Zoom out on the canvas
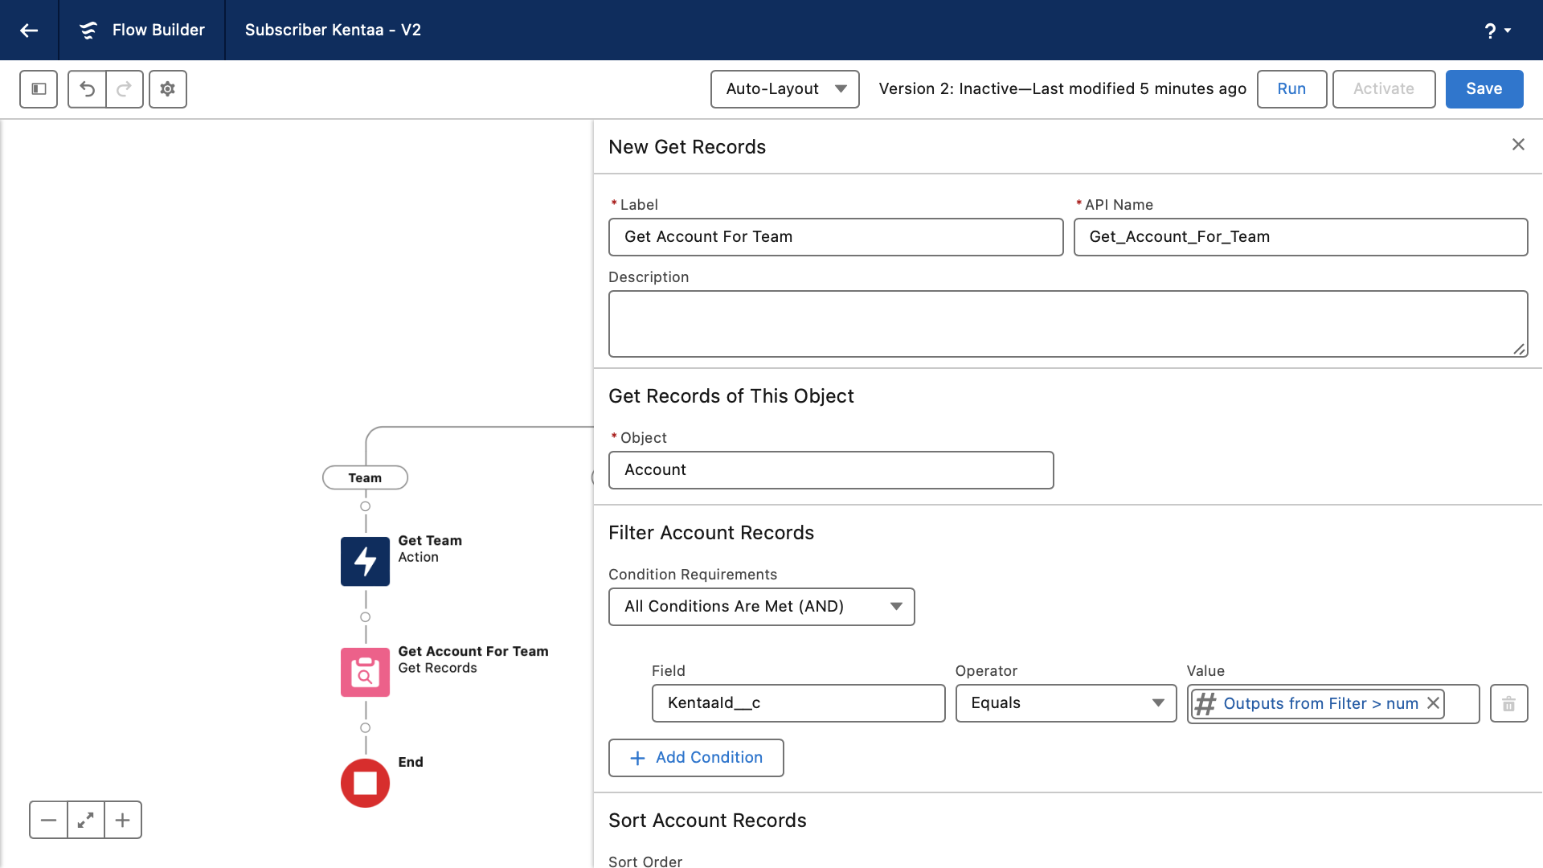This screenshot has height=868, width=1543. tap(48, 821)
